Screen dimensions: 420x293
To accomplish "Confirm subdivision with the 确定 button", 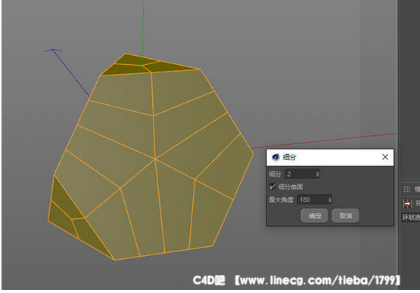I will click(x=315, y=215).
